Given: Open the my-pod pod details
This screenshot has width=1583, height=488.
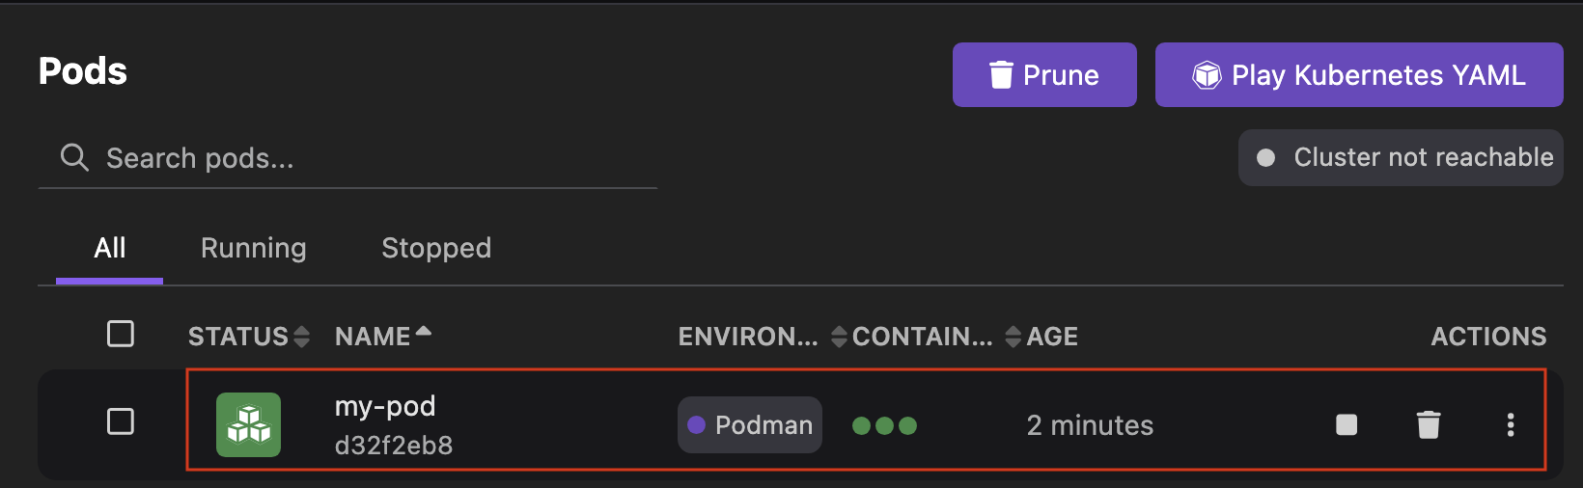Looking at the screenshot, I should (385, 407).
